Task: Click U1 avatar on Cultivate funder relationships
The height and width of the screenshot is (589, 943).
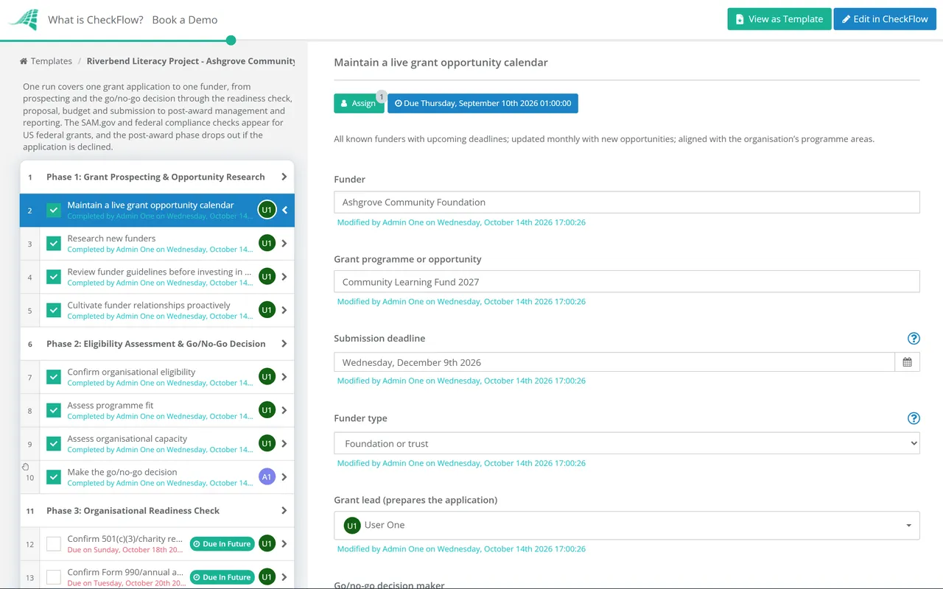Action: [x=267, y=310]
